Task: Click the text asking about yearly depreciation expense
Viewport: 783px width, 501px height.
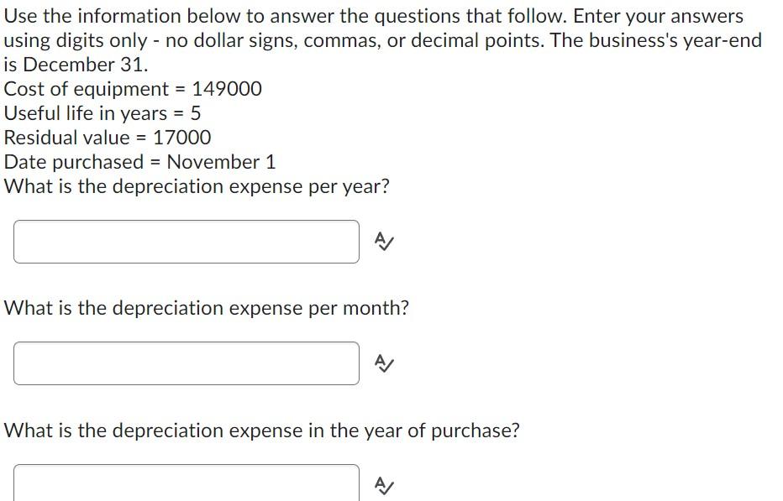Action: [197, 186]
